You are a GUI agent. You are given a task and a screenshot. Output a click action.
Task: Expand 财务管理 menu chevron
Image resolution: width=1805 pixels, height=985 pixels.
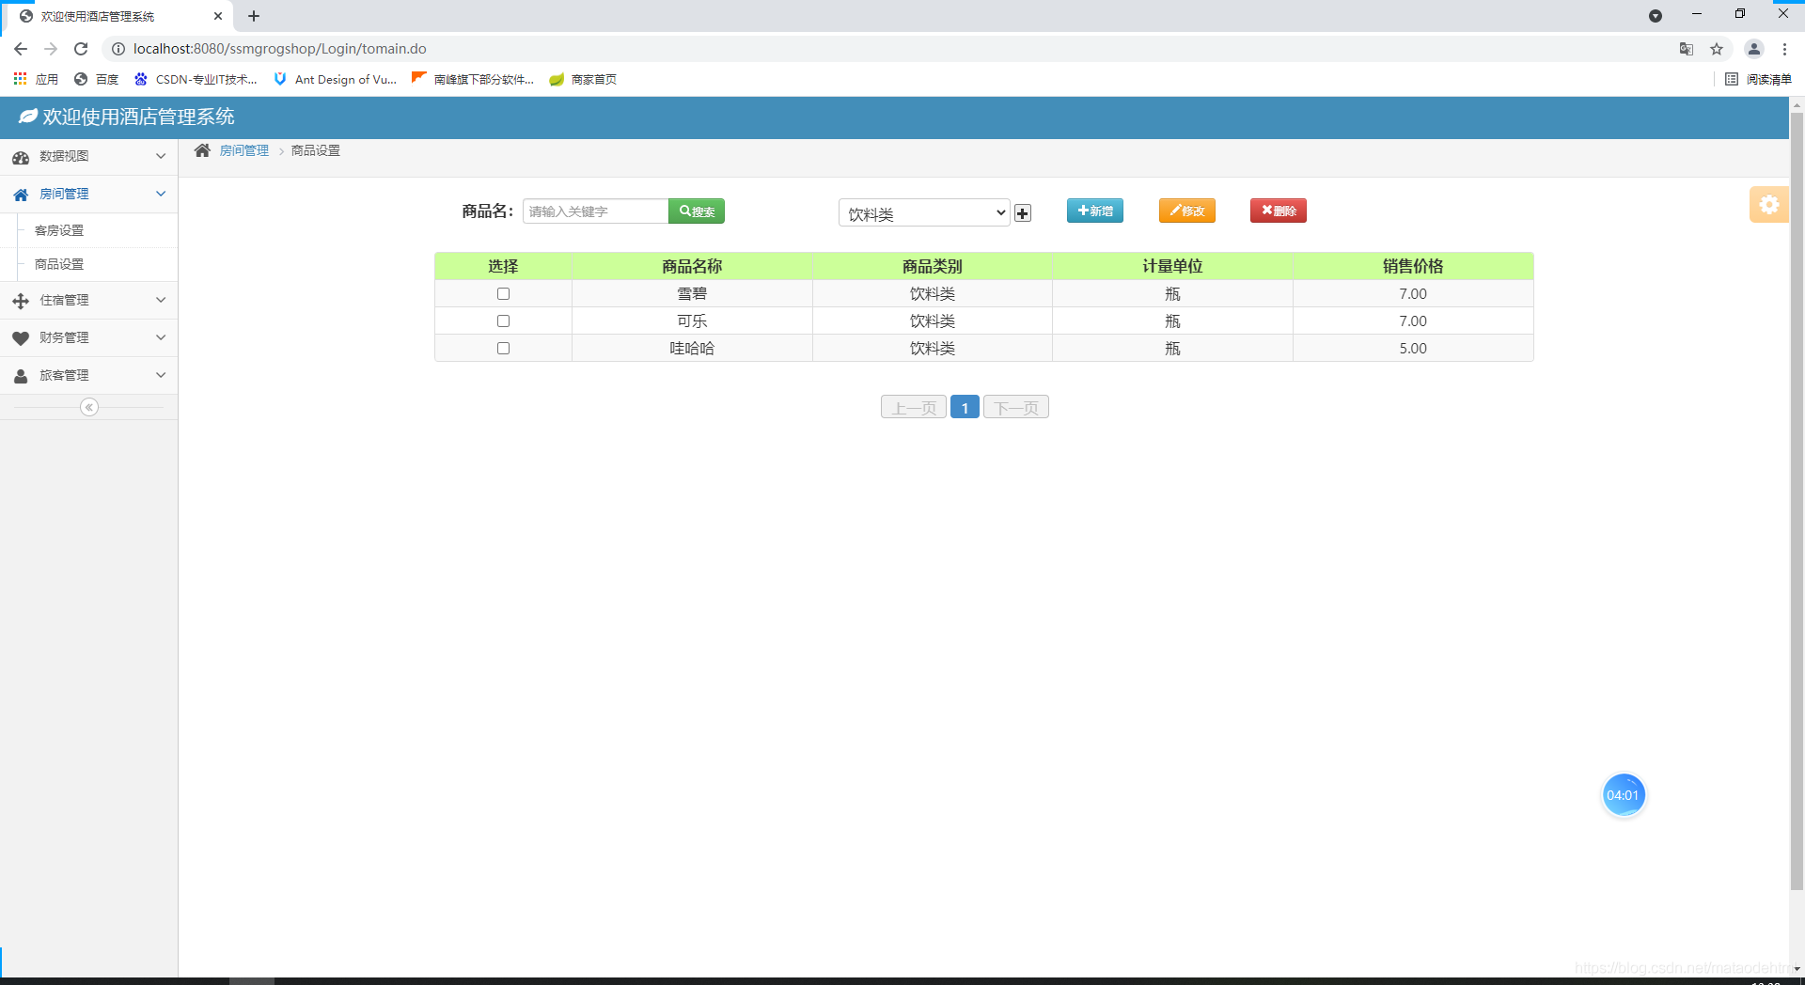pos(161,337)
